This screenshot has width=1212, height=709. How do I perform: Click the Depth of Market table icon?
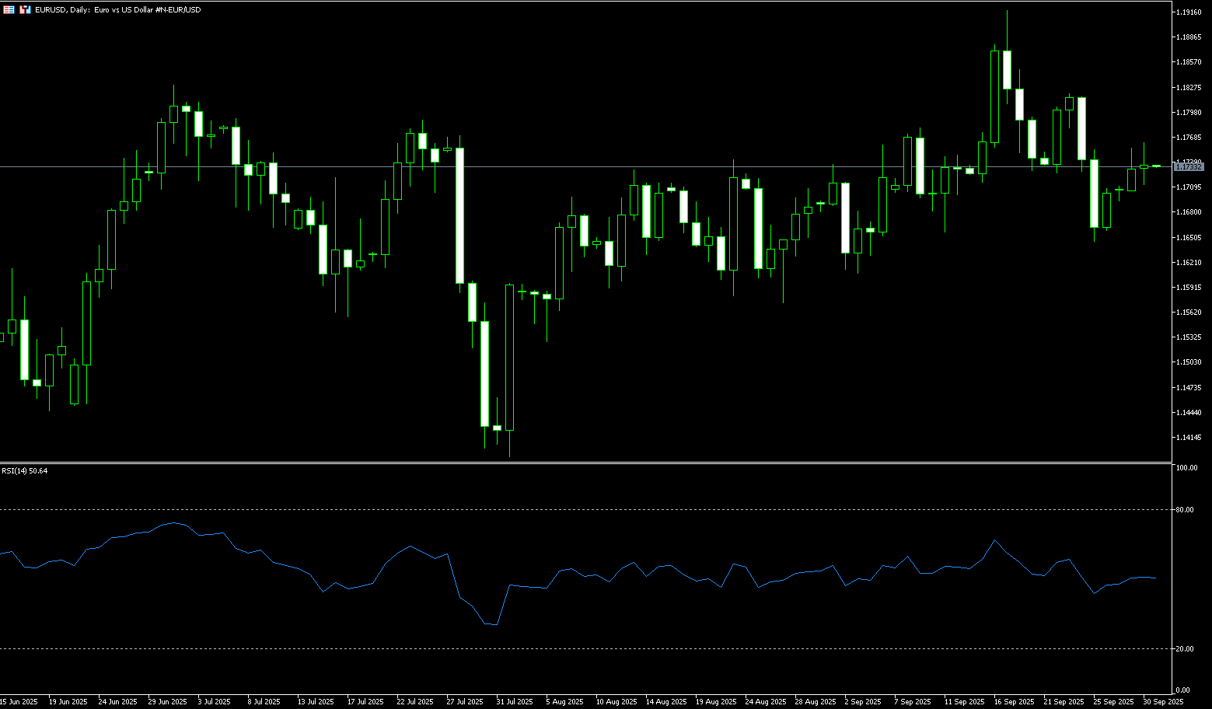point(9,9)
